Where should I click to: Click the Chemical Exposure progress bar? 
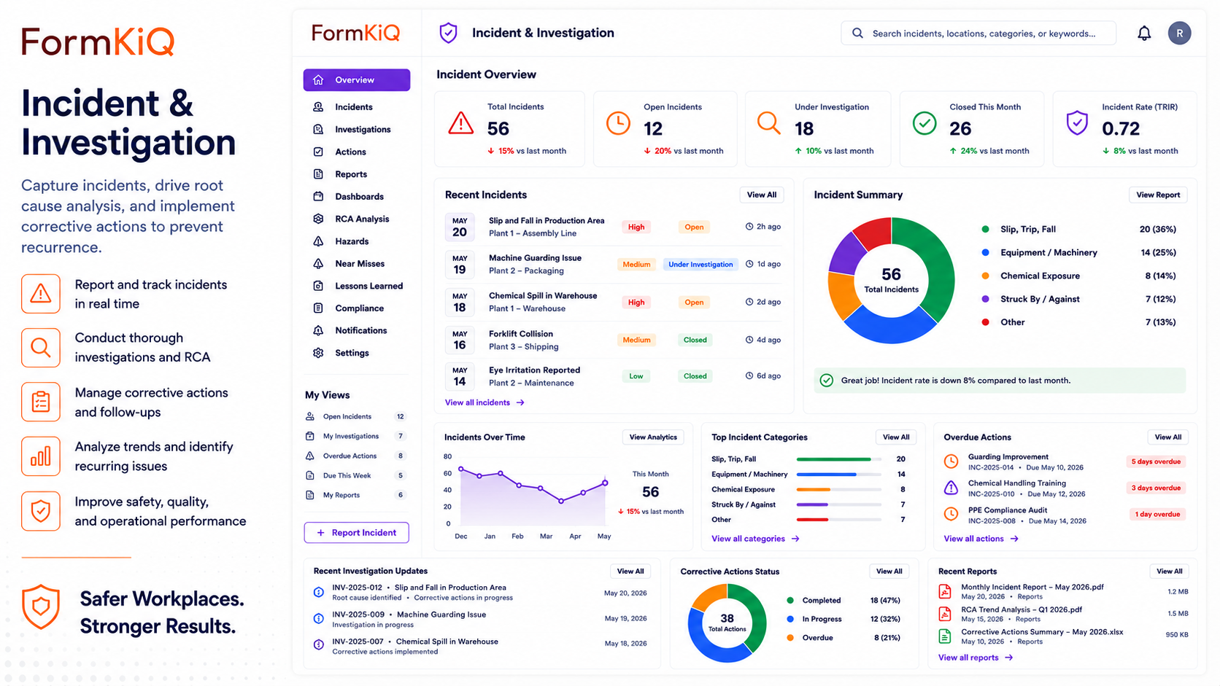coord(839,490)
